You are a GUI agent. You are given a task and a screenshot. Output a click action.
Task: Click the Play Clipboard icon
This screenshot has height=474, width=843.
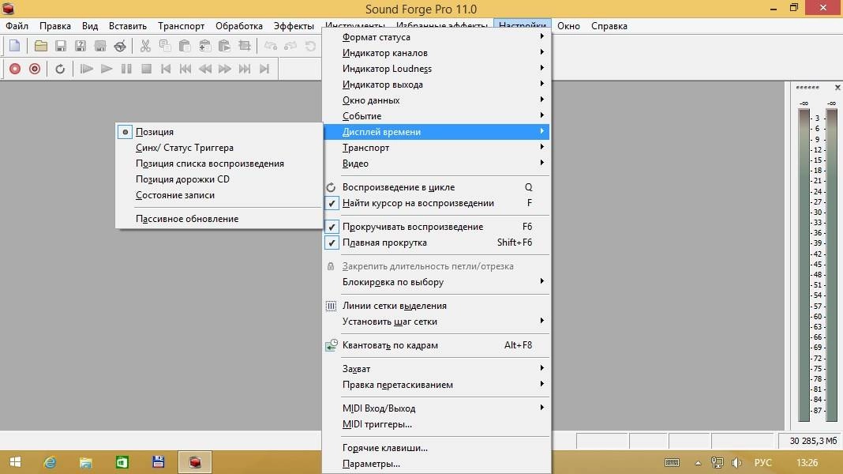(x=224, y=46)
